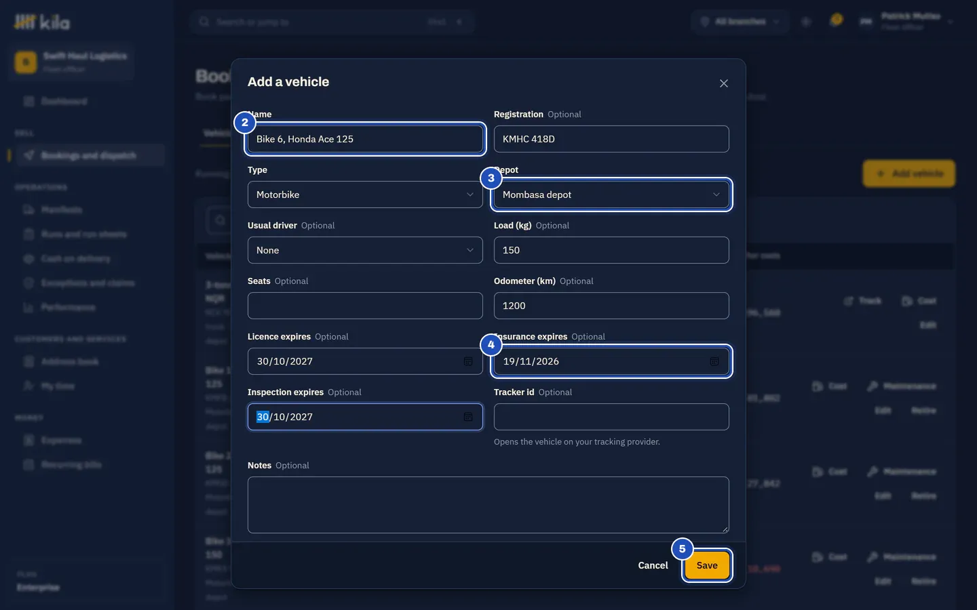The image size is (977, 610).
Task: Click the empty Seats field
Action: (365, 306)
